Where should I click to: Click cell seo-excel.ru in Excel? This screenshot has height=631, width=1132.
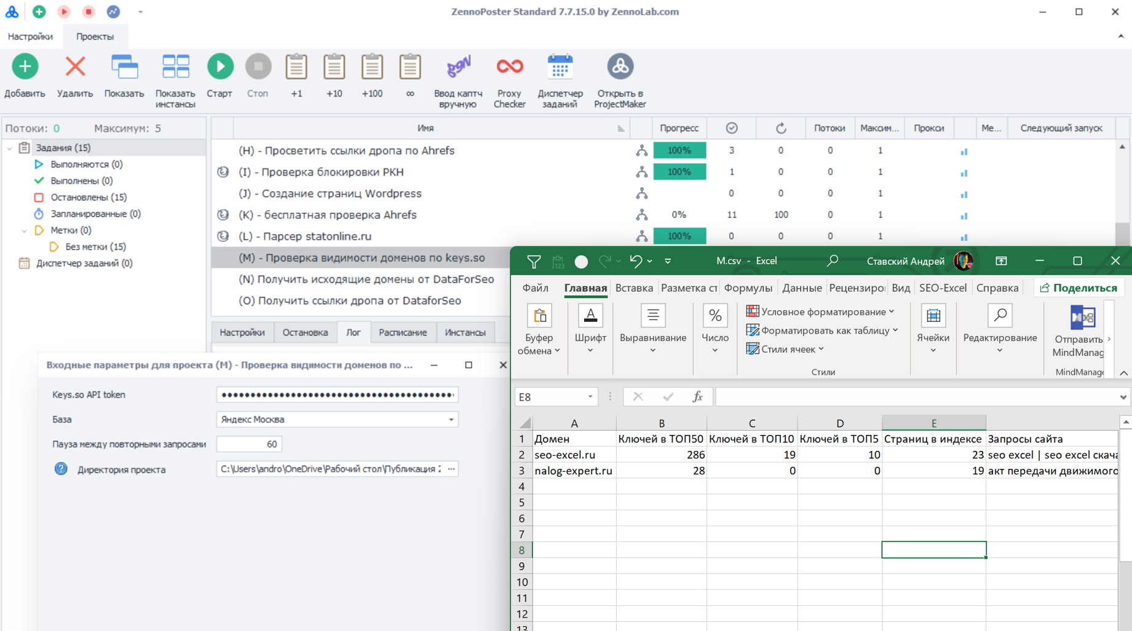pos(574,455)
